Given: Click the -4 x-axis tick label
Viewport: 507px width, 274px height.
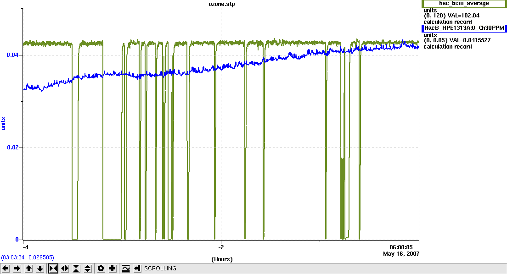Looking at the screenshot, I should click(x=26, y=247).
